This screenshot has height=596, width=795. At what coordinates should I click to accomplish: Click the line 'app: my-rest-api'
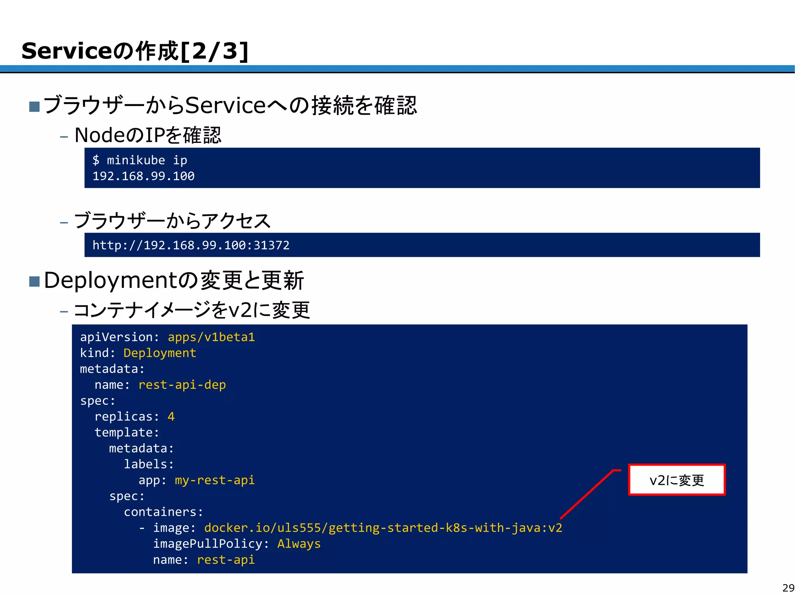tap(196, 480)
